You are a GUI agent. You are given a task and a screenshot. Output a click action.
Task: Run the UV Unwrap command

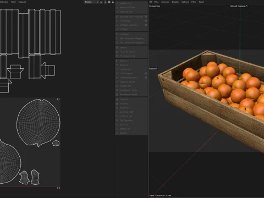pyautogui.click(x=130, y=21)
